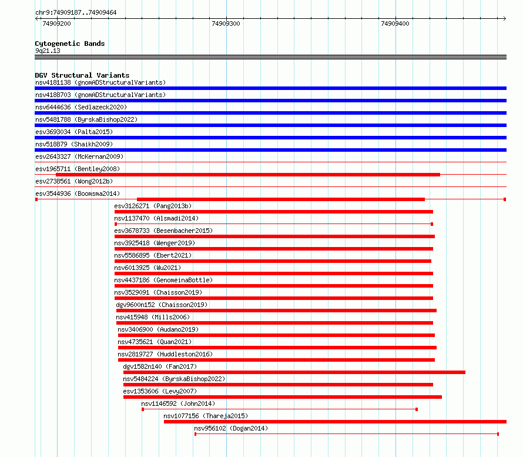Viewport: 523px width, 457px height.
Task: Click the blue bar under nsv4181138
Action: (270, 88)
